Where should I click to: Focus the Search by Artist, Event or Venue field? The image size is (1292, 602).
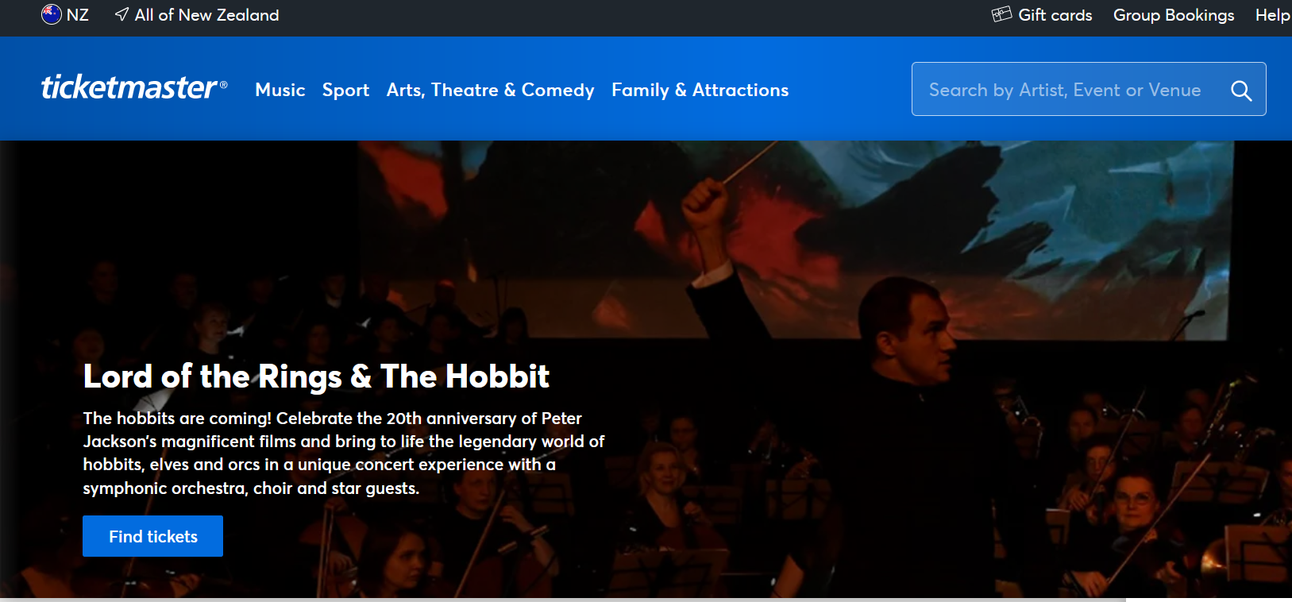click(1064, 90)
